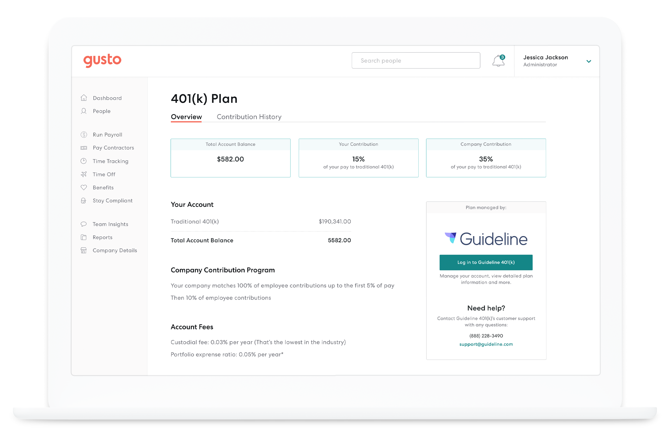This screenshot has width=669, height=441.
Task: Click the Company Details storefront icon
Action: 84,250
